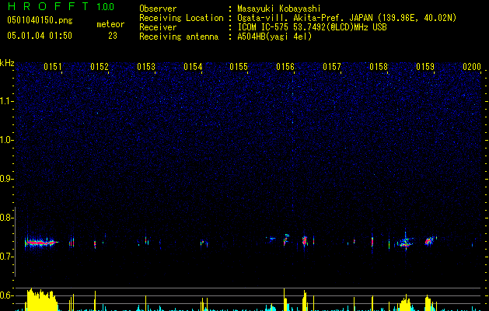
Task: Click the Receiving antenna label
Action: pos(179,37)
